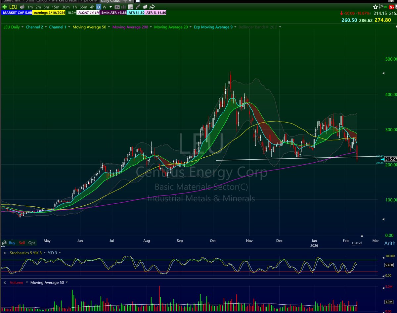Close the Stochastics pane with its X

pos(4,253)
